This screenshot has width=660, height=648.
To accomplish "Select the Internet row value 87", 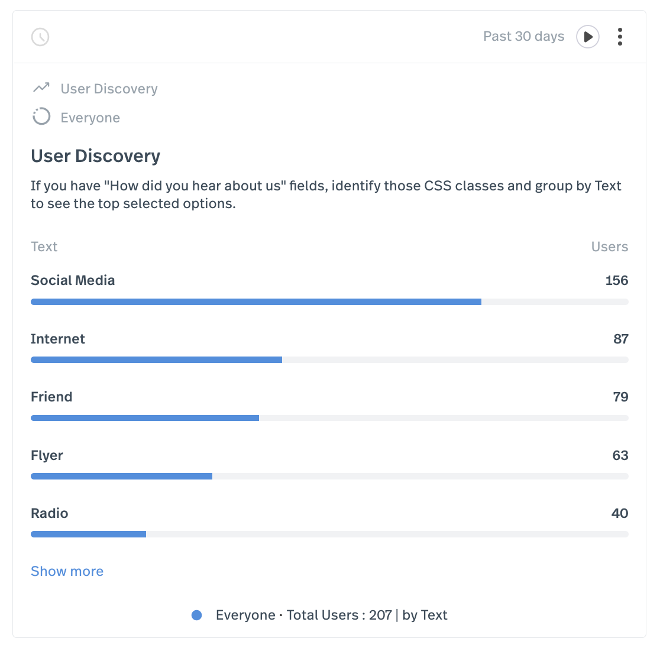I will pyautogui.click(x=620, y=339).
